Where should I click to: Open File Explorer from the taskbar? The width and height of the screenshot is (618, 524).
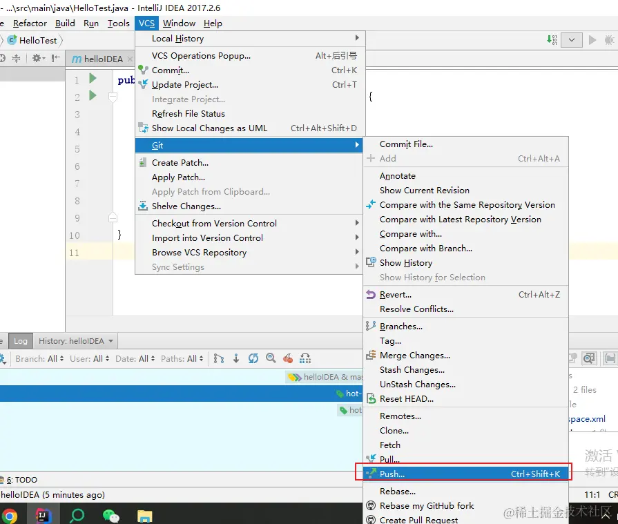click(x=144, y=516)
